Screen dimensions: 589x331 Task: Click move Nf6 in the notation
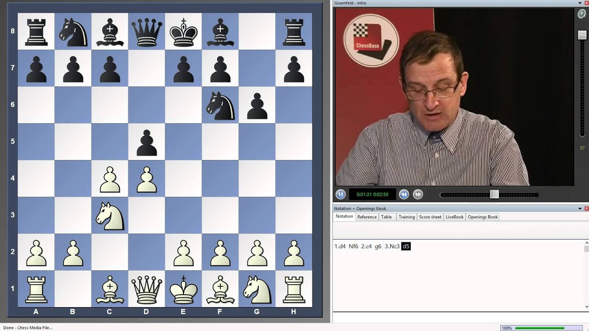click(x=353, y=246)
